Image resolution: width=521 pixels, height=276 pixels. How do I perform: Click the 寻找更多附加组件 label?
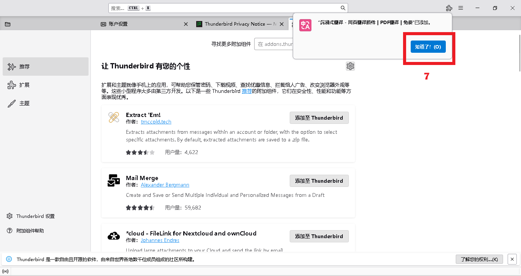(231, 44)
